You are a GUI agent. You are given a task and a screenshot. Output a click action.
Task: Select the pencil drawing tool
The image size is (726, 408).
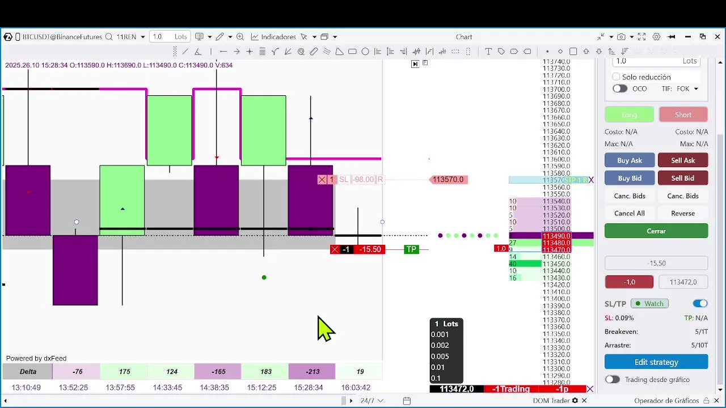(220, 37)
